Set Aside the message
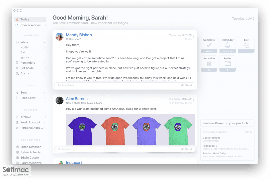270x180 pixels. [x=209, y=64]
